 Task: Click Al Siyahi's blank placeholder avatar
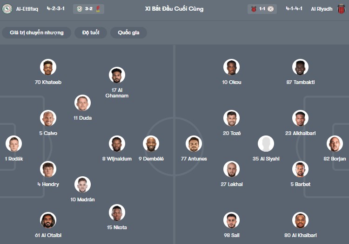click(x=266, y=144)
